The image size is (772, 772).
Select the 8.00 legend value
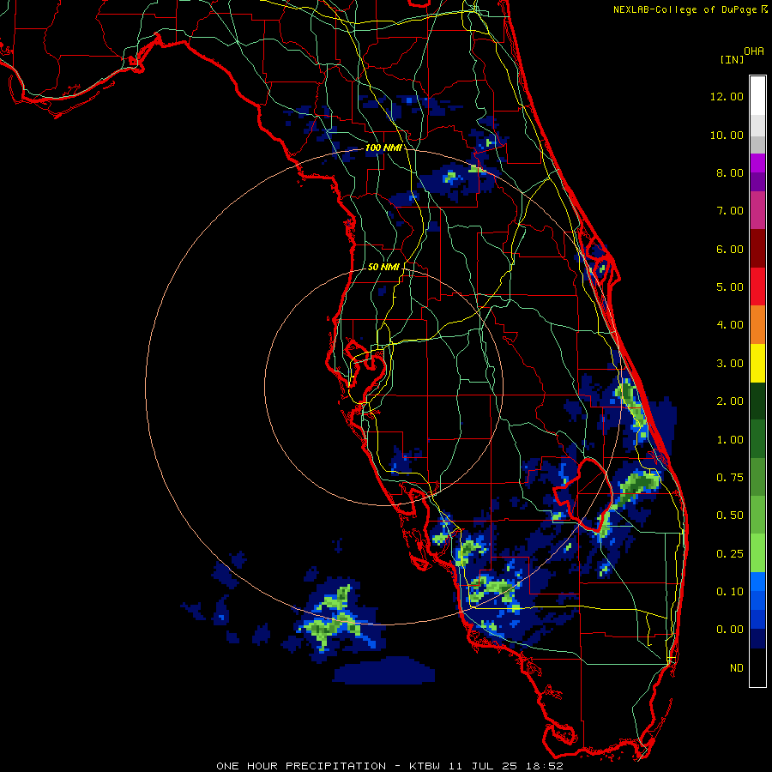coord(730,172)
